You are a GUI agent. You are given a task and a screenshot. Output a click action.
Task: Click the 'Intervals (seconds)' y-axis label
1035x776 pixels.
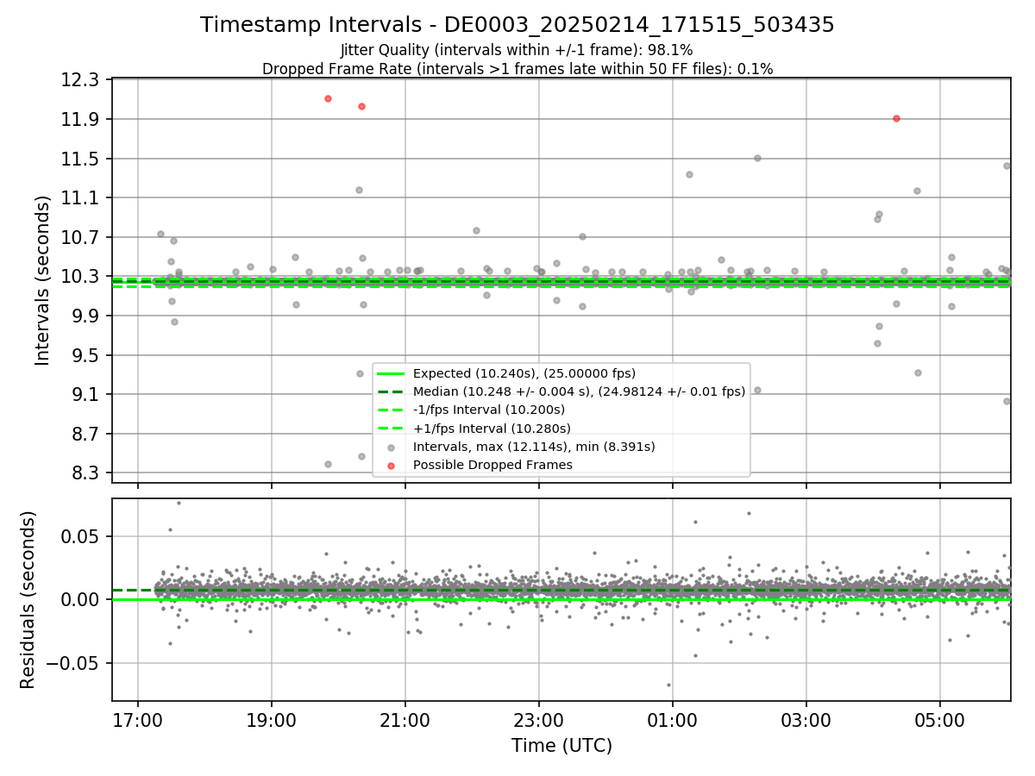pos(43,280)
